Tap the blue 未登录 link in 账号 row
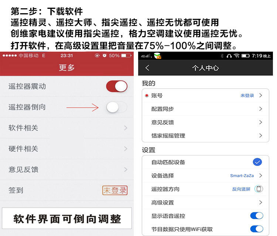This screenshot has width=277, height=236. click(247, 96)
